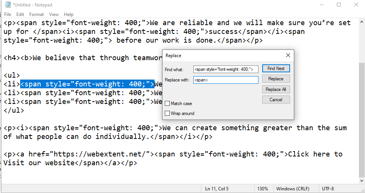Click the Replace All button
Viewport: 365px width, 193px height.
[276, 89]
